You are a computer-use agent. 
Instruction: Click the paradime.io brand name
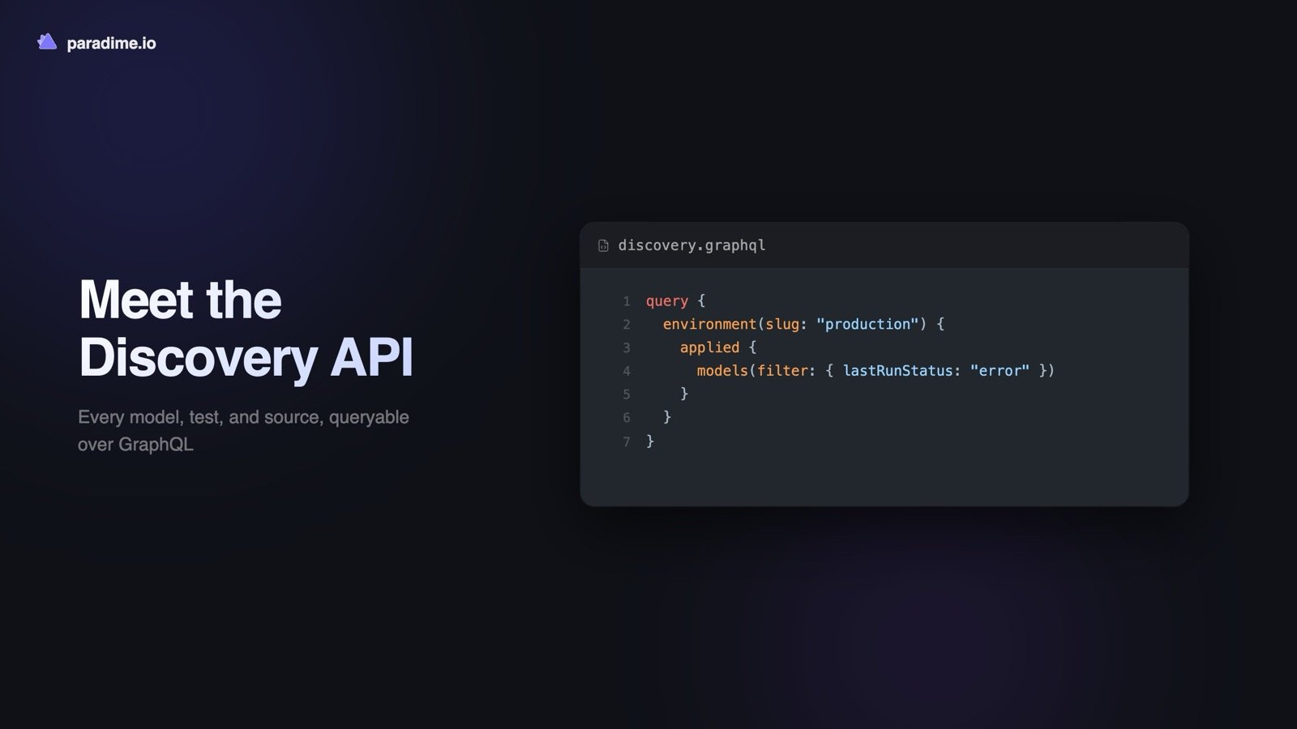point(111,44)
